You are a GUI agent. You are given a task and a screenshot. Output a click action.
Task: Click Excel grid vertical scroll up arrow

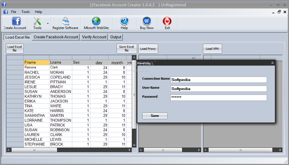point(134,57)
